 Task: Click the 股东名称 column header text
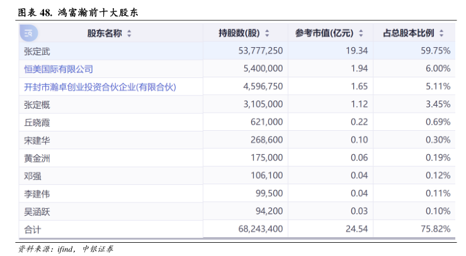[x=105, y=33]
